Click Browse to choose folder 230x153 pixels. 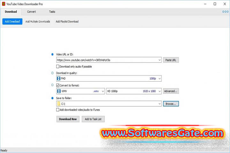171,104
